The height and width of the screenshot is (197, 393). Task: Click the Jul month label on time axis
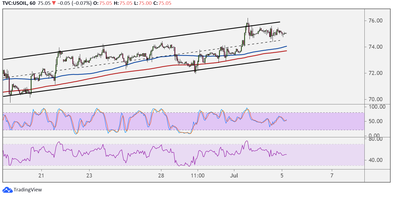[234, 176]
